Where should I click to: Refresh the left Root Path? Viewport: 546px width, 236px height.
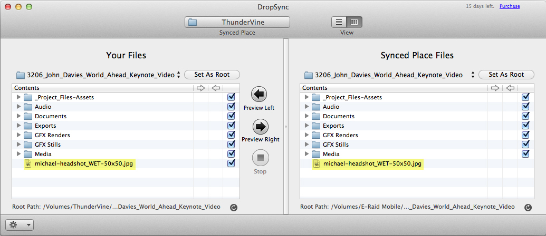coord(234,208)
